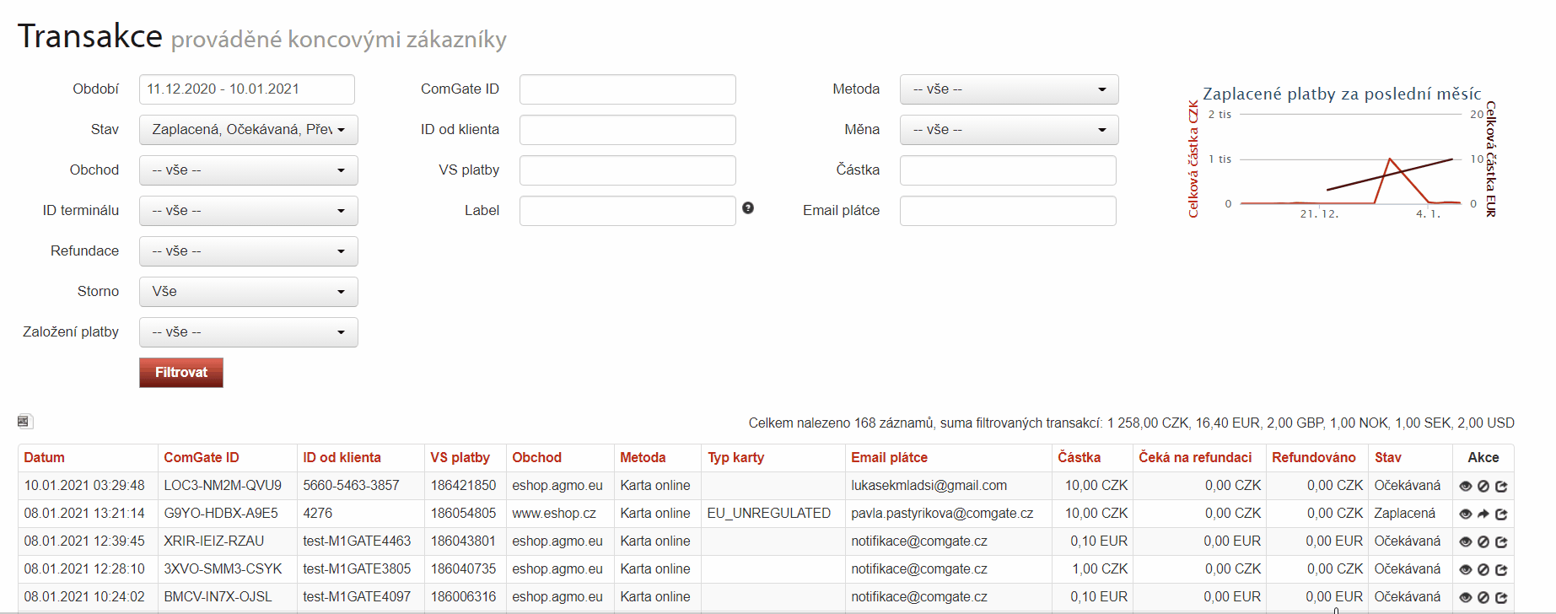Open the Refundace dropdown
This screenshot has width=1556, height=614.
click(248, 251)
